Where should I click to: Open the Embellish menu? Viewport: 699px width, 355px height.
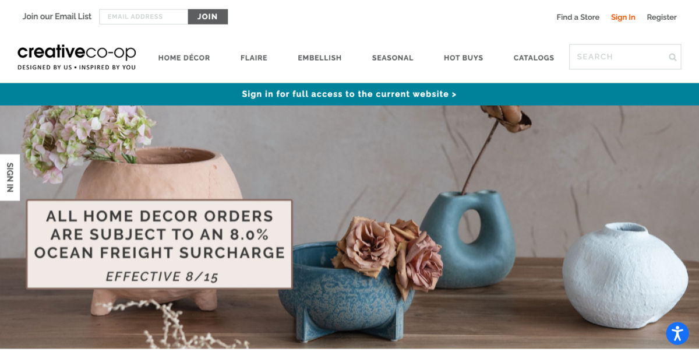[320, 58]
